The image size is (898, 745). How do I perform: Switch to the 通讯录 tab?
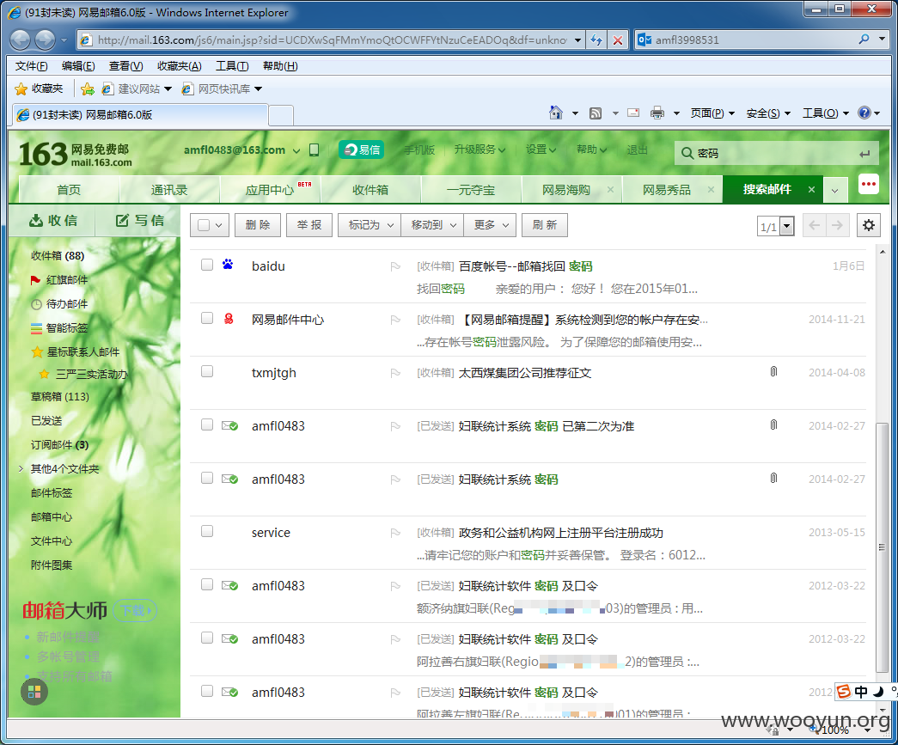[x=169, y=190]
